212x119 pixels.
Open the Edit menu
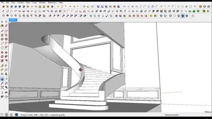click(7, 3)
